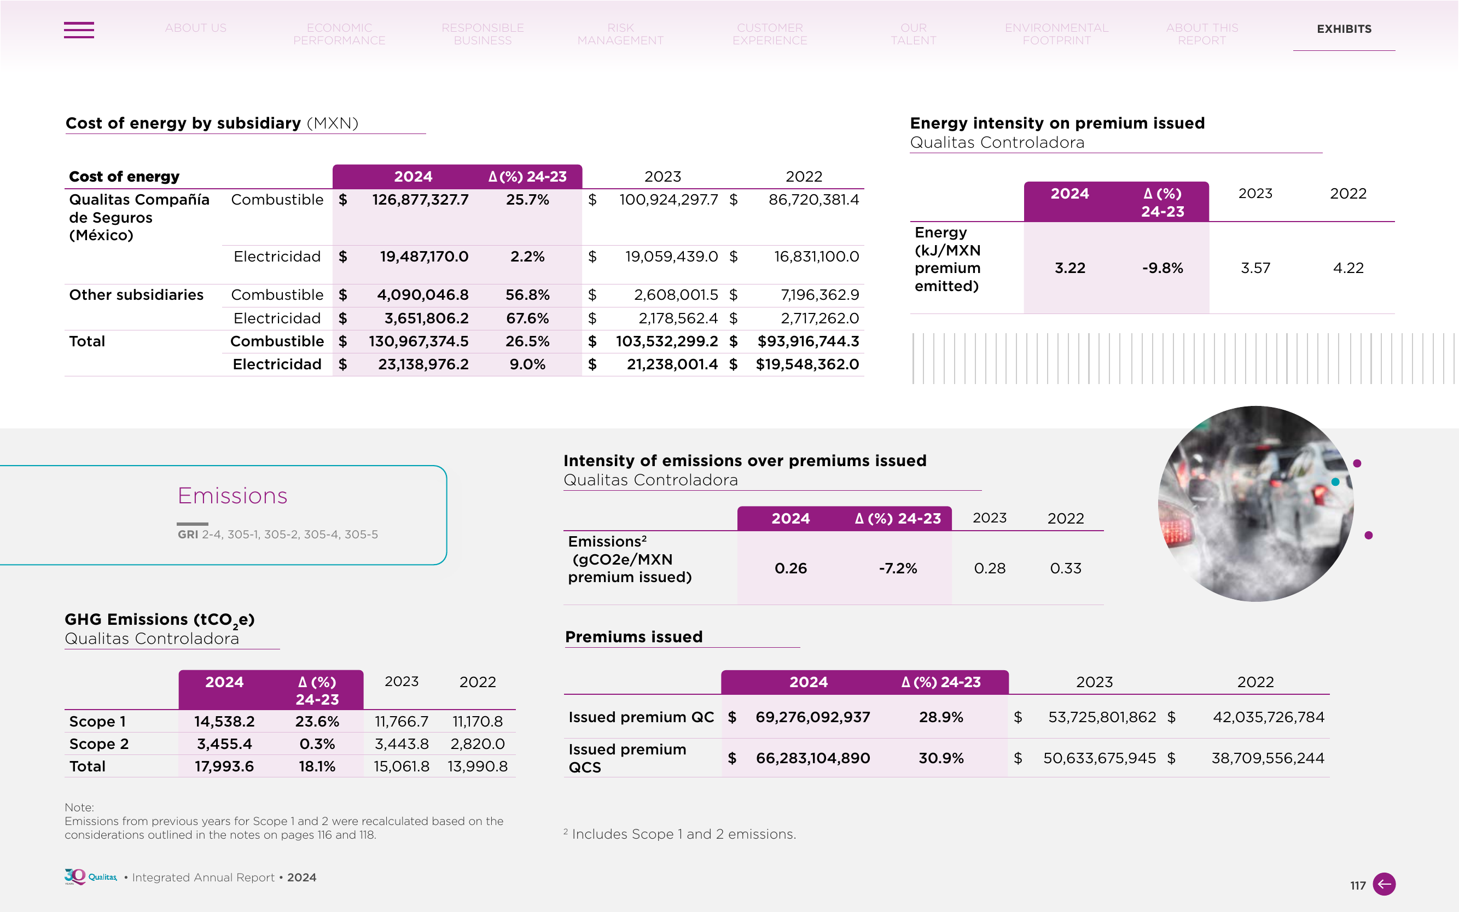Select the Exhibits tab
This screenshot has width=1459, height=912.
[x=1344, y=29]
